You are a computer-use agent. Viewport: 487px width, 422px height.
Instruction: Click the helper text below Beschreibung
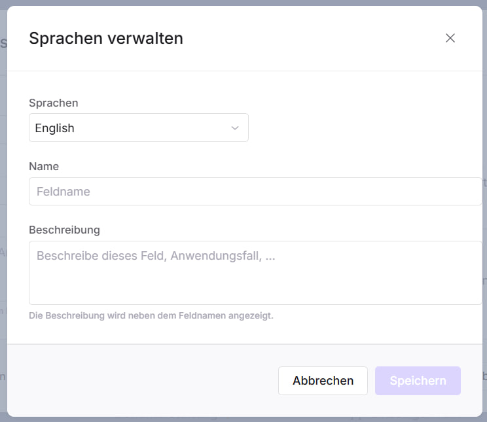pos(151,315)
